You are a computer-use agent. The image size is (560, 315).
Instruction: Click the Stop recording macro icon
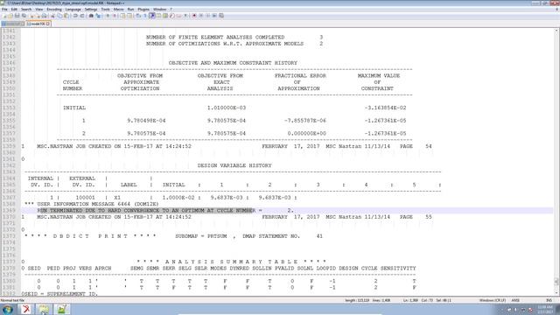point(201,16)
